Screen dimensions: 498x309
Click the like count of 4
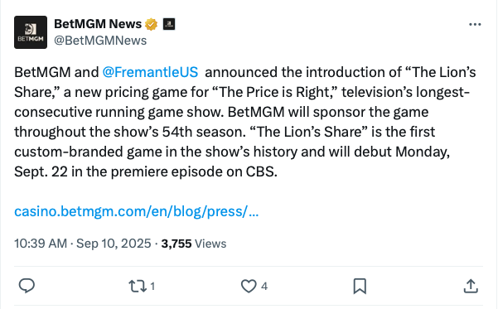(x=264, y=287)
